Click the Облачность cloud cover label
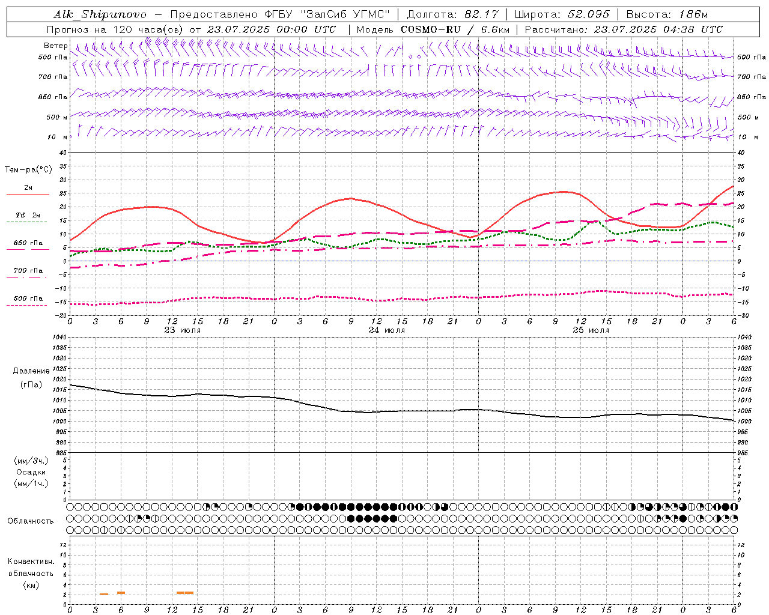769x615 pixels. 31,521
